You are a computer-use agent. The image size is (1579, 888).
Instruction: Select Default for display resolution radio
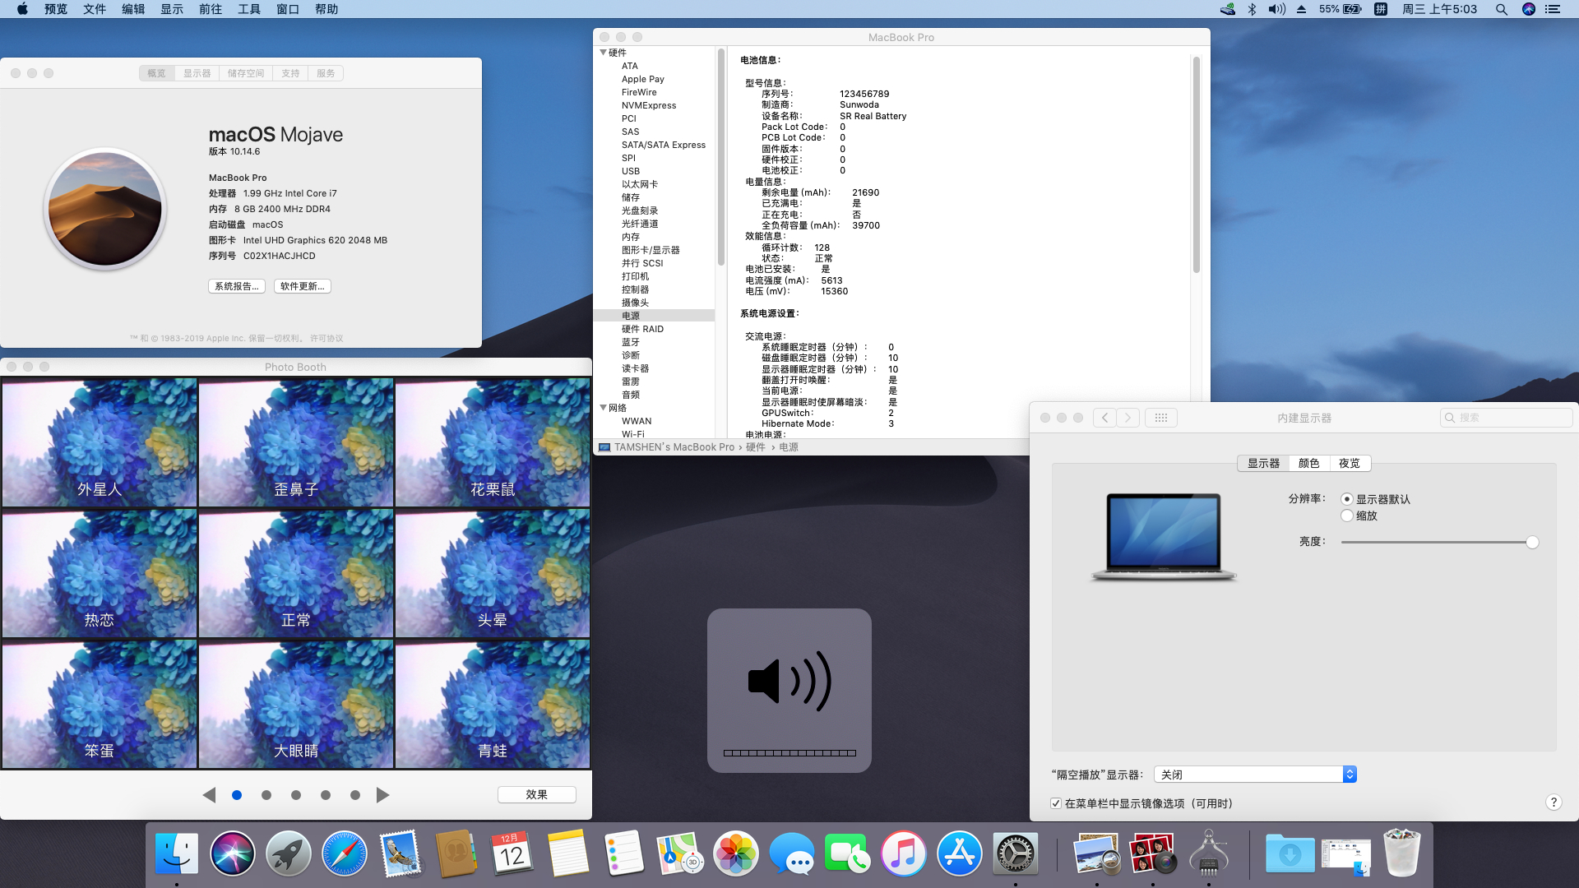1346,499
